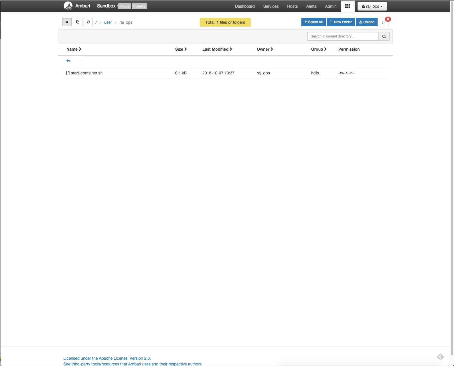Click the Upload button

pyautogui.click(x=367, y=22)
